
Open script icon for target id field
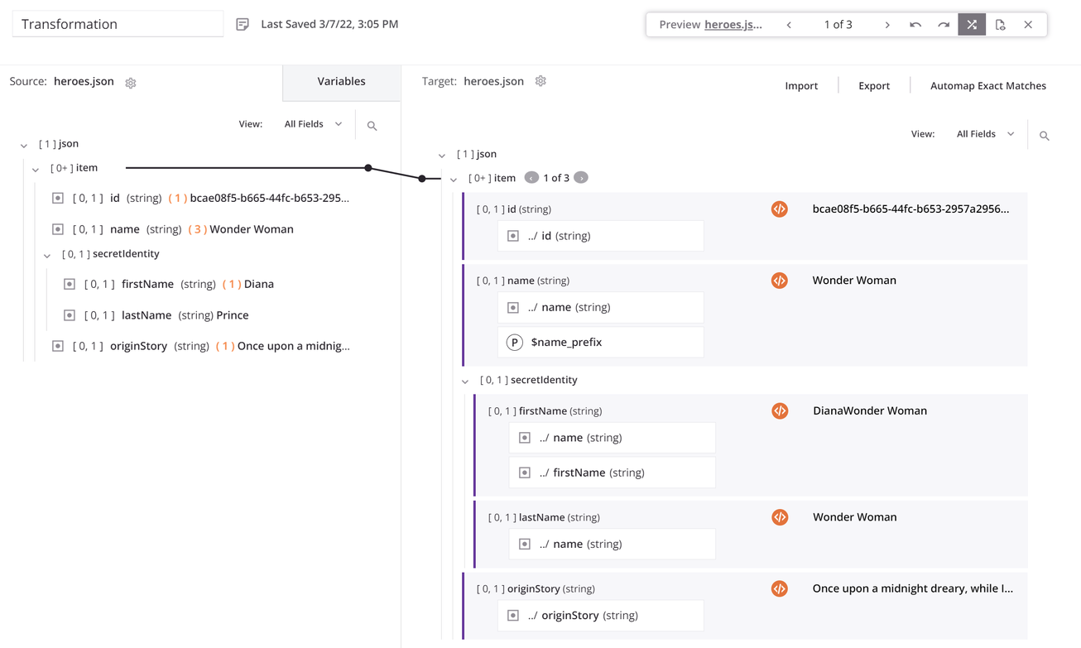pos(779,209)
